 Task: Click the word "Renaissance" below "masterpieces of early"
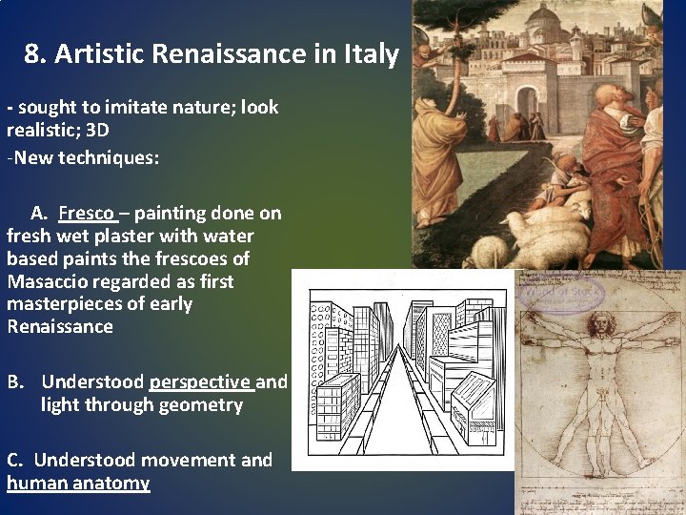60,327
